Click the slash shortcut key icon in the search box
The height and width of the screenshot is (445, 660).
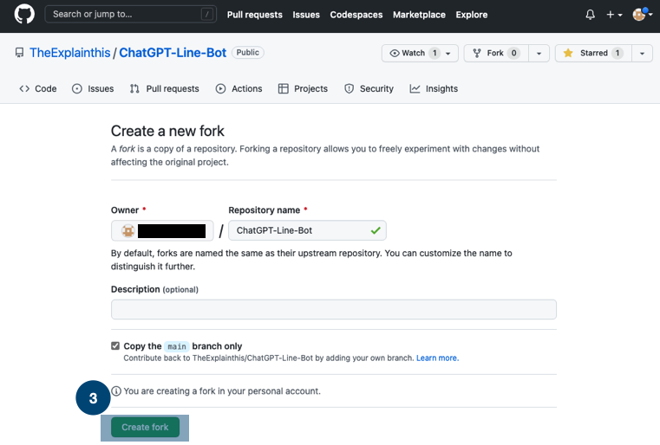[x=206, y=15]
